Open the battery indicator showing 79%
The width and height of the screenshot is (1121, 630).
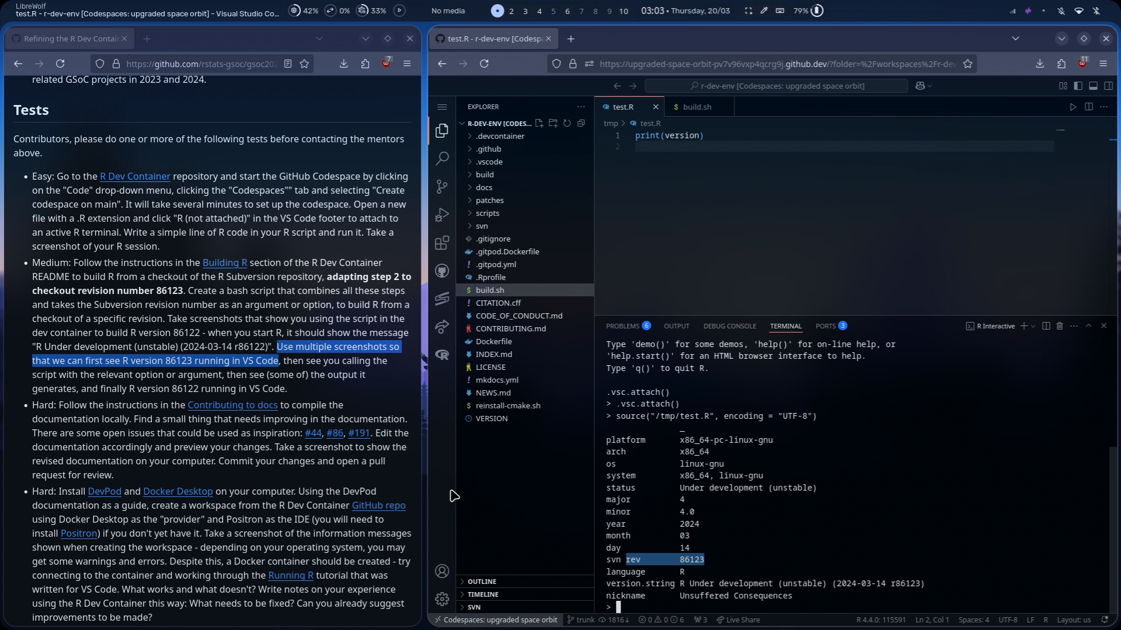click(808, 10)
